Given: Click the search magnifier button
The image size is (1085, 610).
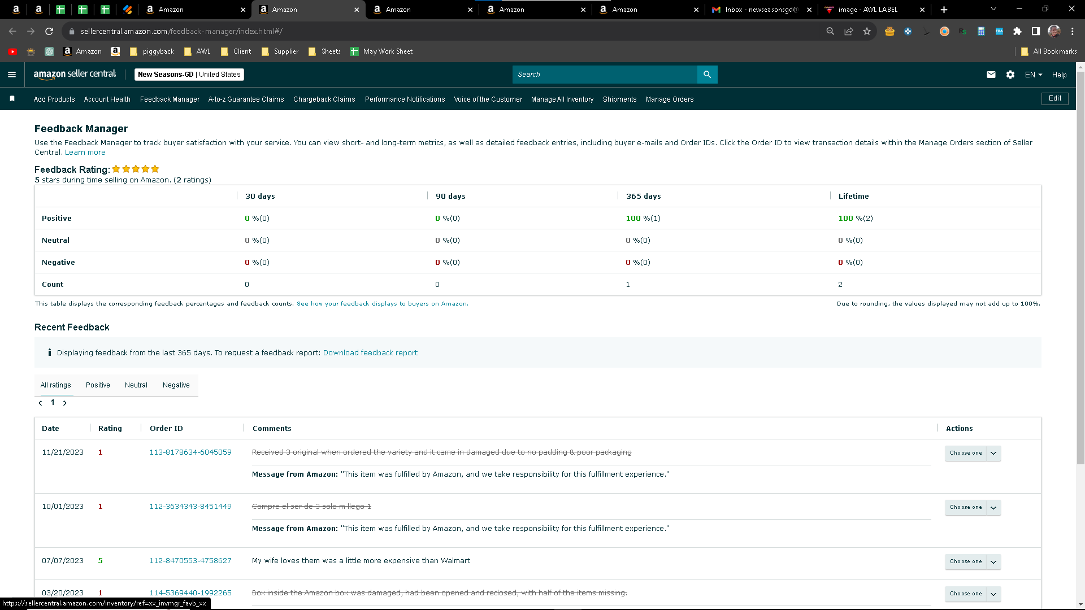Looking at the screenshot, I should tap(707, 75).
